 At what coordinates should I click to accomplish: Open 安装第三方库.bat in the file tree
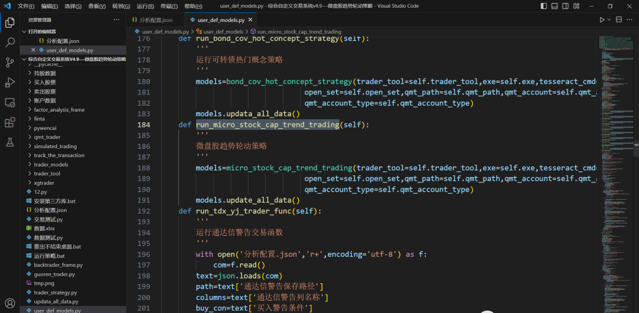pos(54,201)
